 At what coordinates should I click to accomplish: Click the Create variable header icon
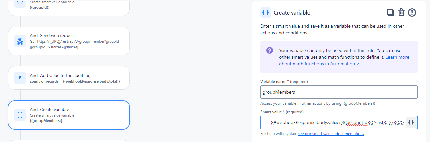pos(266,13)
